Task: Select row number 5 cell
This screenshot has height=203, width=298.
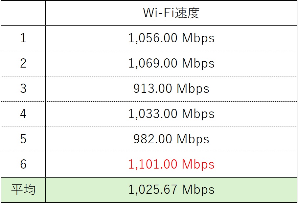Action: 23,139
